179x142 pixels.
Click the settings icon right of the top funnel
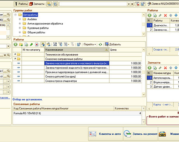(143, 4)
